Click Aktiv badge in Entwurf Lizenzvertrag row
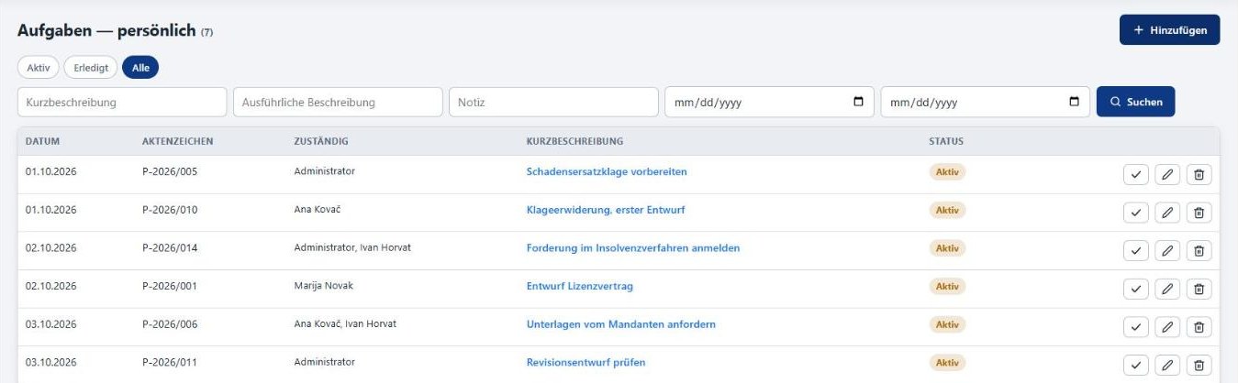The height and width of the screenshot is (383, 1238). tap(948, 287)
